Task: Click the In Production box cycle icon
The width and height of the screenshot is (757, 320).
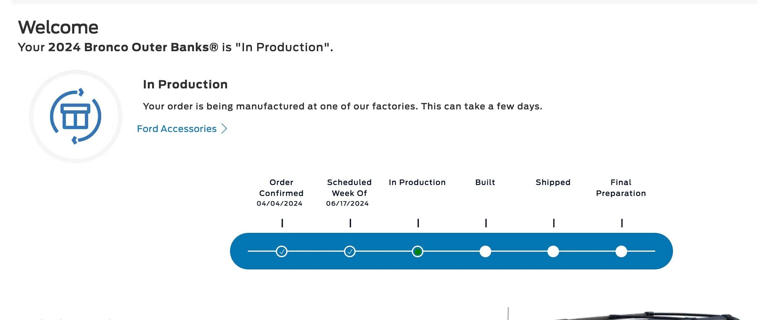Action: (x=76, y=116)
